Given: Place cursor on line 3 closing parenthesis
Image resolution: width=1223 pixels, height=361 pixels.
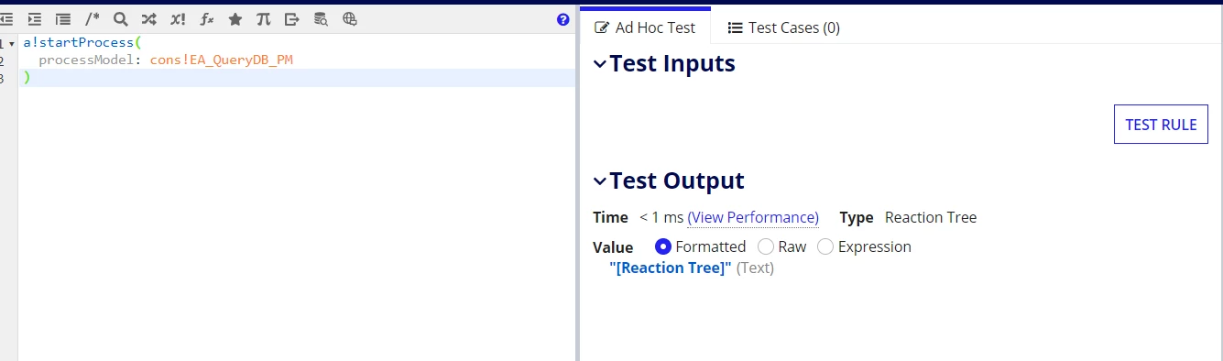Looking at the screenshot, I should pos(27,78).
